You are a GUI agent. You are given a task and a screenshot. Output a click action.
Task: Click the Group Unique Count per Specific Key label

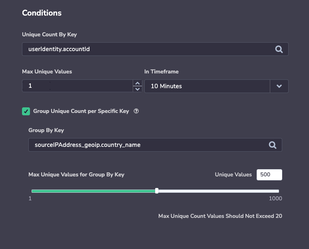[x=81, y=111]
